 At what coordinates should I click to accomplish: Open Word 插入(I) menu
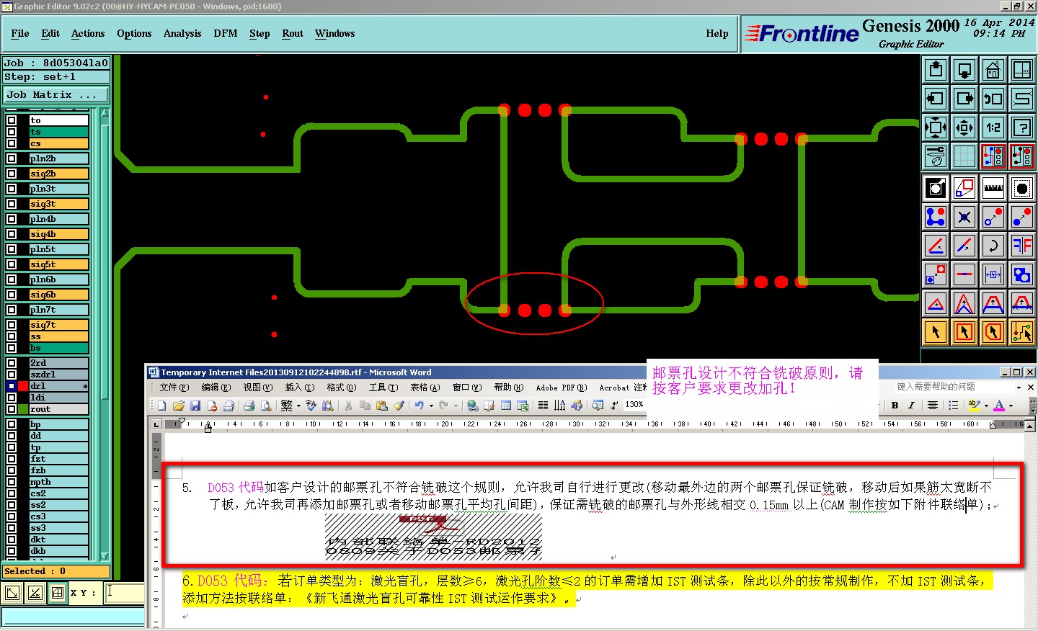point(299,387)
